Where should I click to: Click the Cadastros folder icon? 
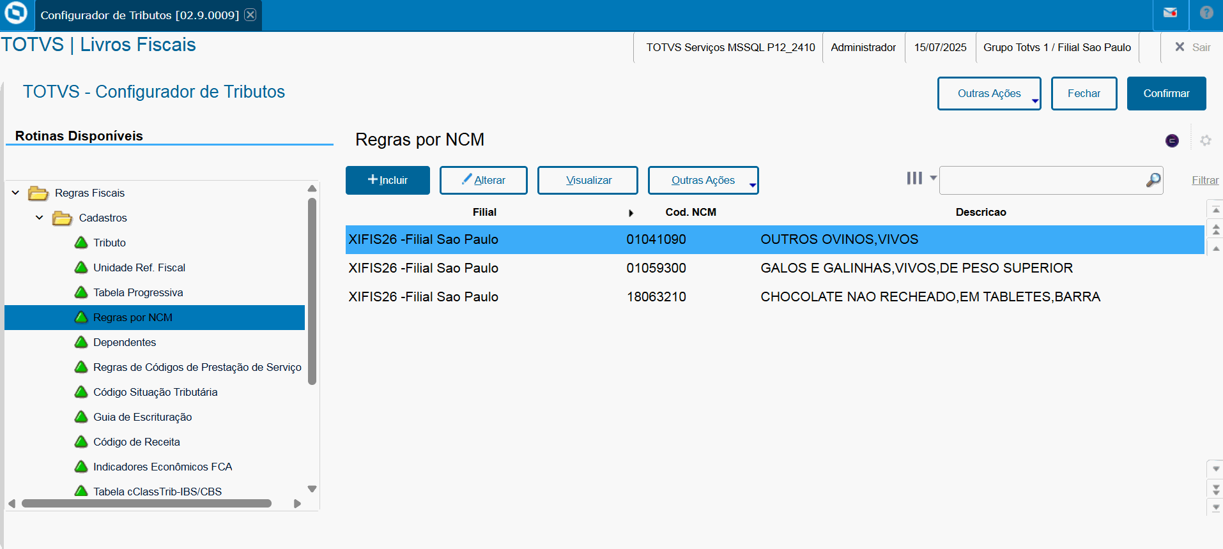62,218
